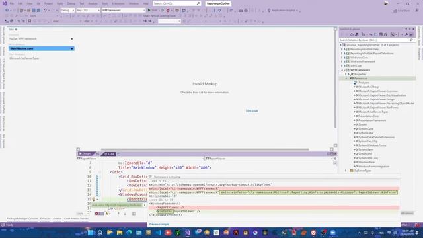
Task: Expand the ReportingInDotNet.Data project
Action: coord(342,49)
